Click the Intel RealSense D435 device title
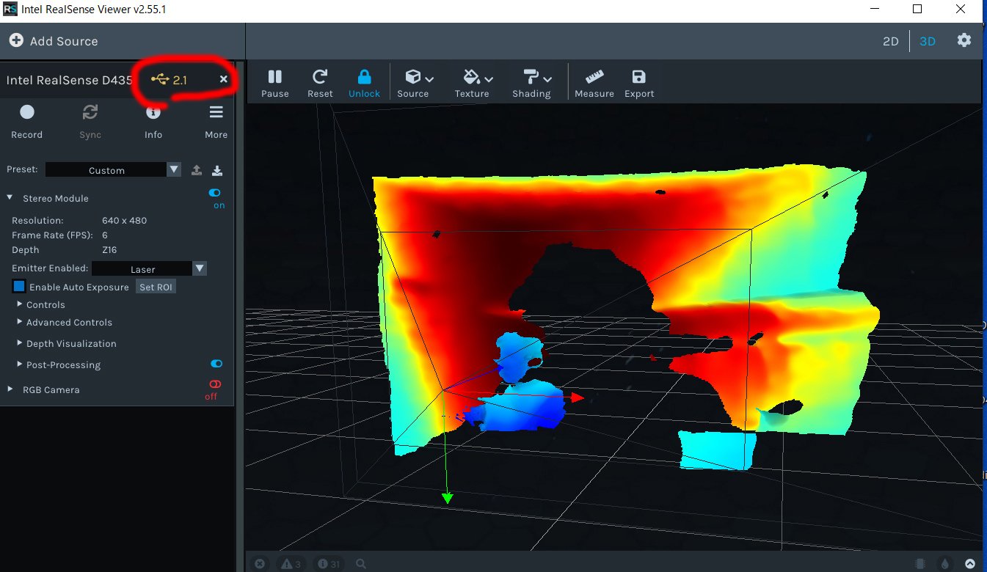This screenshot has height=572, width=987. tap(70, 80)
